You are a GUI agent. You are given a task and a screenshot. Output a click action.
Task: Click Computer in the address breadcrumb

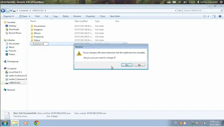[x=24, y=10]
